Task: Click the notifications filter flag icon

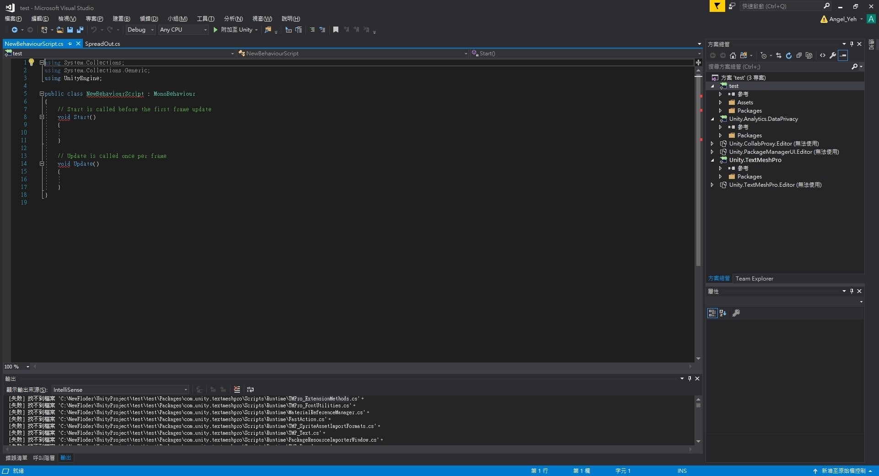Action: point(717,6)
